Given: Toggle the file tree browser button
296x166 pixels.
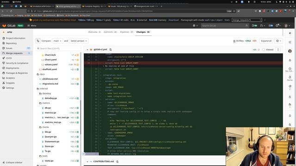Looking at the screenshot, I should pyautogui.click(x=38, y=41).
